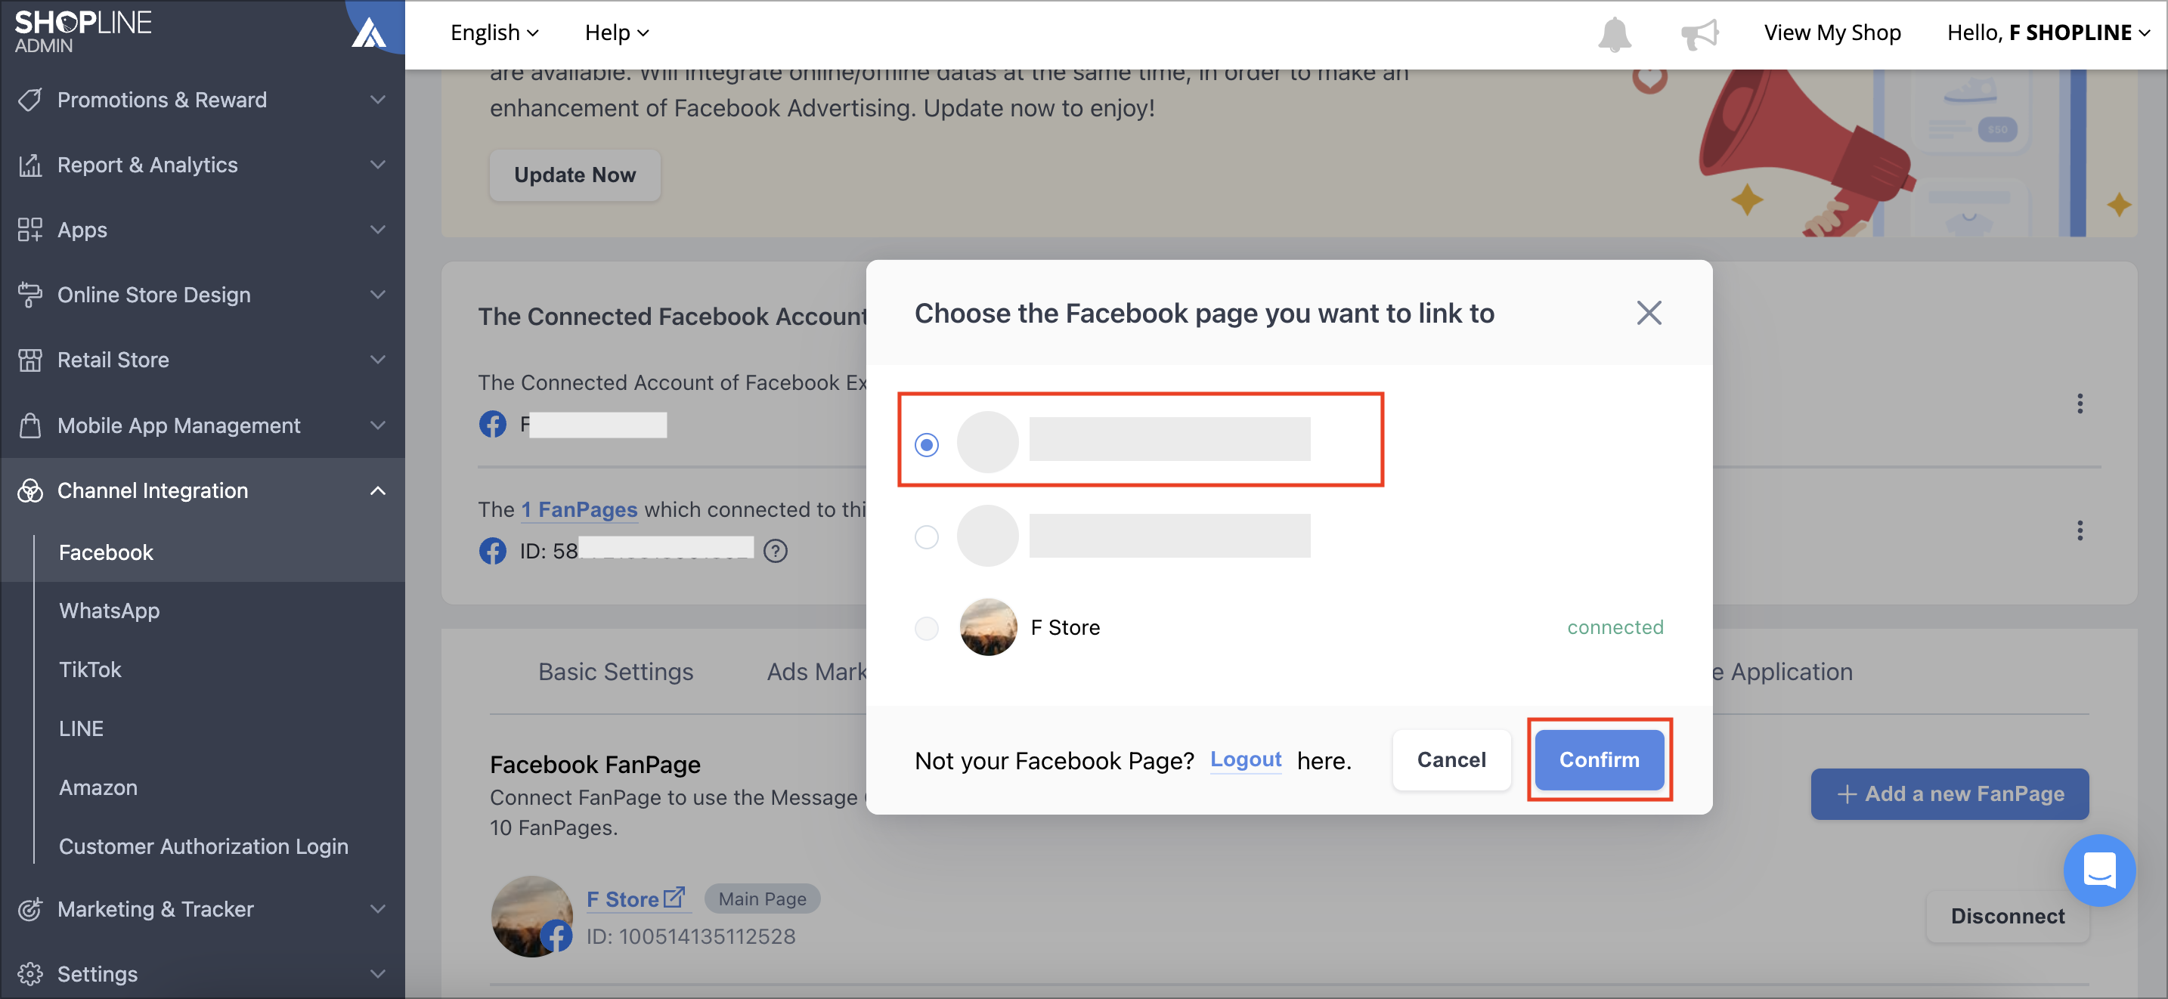Expand the Retail Store menu

point(378,360)
